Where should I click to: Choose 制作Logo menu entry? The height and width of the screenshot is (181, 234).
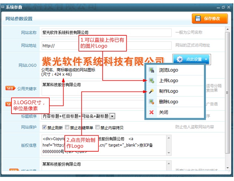169,91
